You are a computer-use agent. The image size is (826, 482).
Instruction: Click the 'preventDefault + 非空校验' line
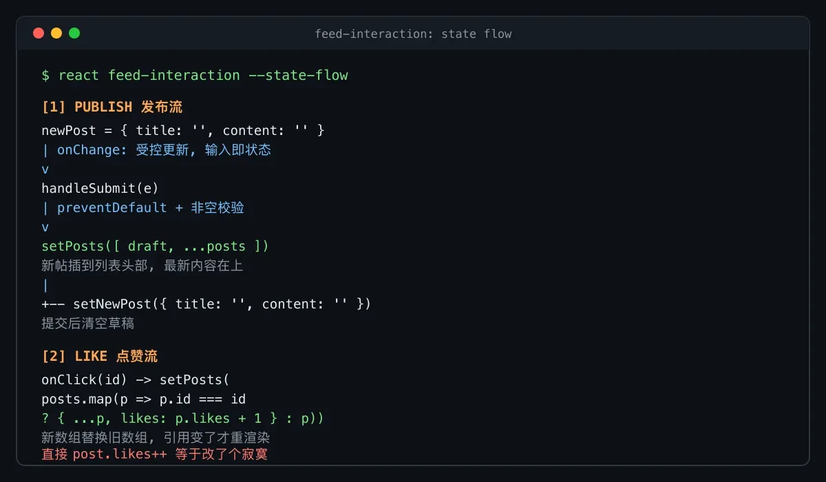tap(143, 207)
